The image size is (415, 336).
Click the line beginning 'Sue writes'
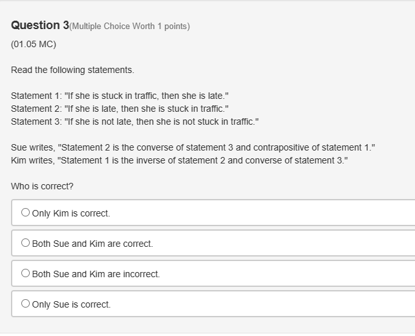click(x=193, y=147)
